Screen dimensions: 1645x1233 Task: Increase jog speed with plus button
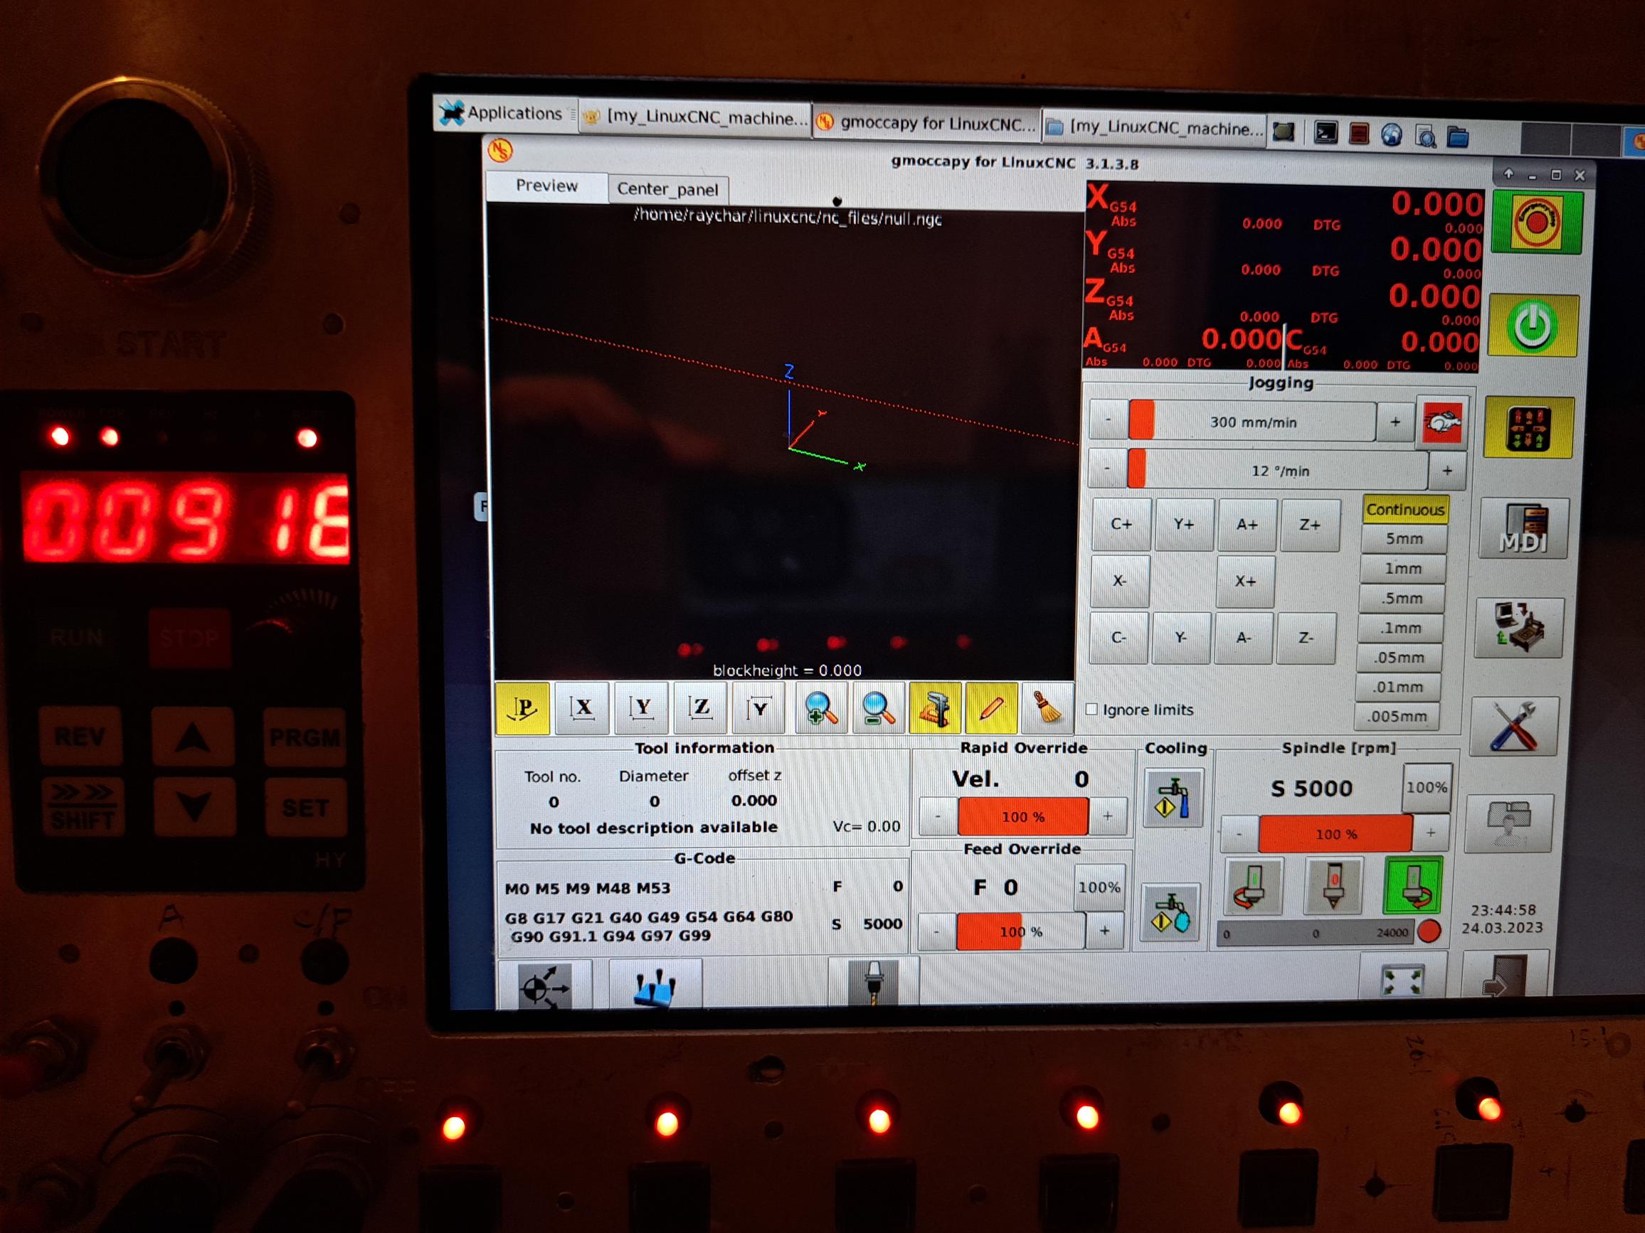pos(1395,422)
